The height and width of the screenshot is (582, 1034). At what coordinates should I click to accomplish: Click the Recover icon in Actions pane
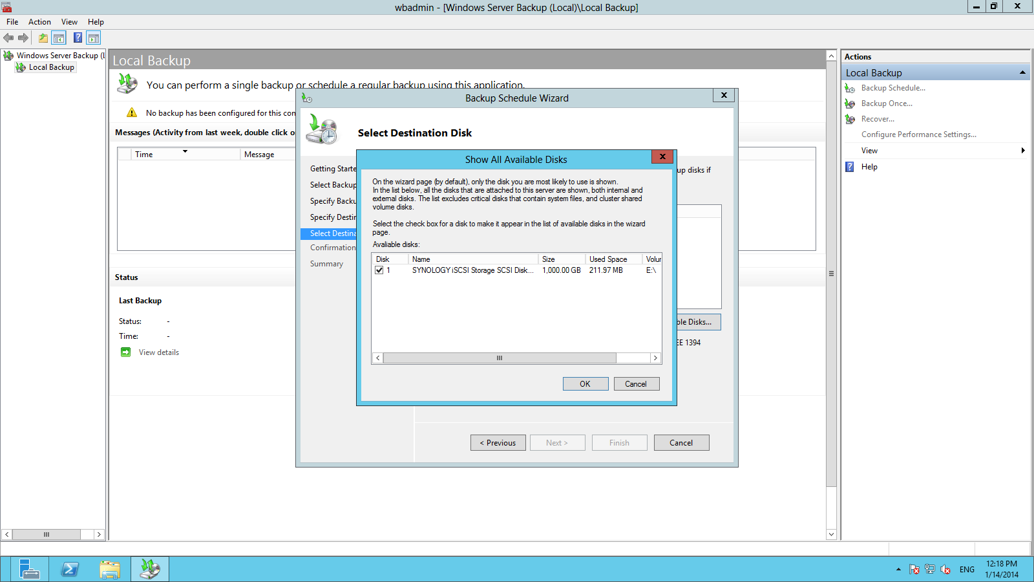click(x=850, y=119)
